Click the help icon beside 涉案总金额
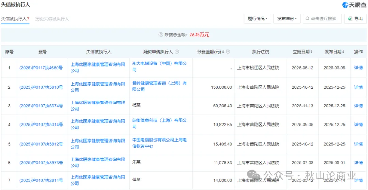368x190 pixels. coord(161,35)
